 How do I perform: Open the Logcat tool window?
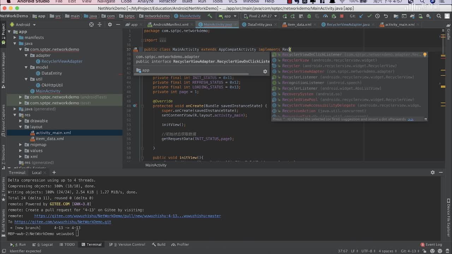(42, 244)
